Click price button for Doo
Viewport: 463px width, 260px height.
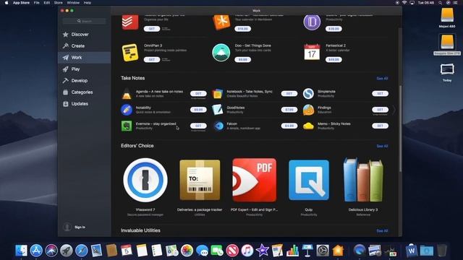[x=243, y=59]
